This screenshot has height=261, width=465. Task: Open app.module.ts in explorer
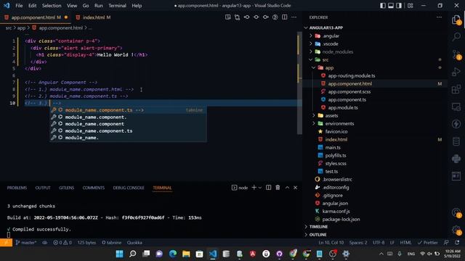pyautogui.click(x=343, y=108)
